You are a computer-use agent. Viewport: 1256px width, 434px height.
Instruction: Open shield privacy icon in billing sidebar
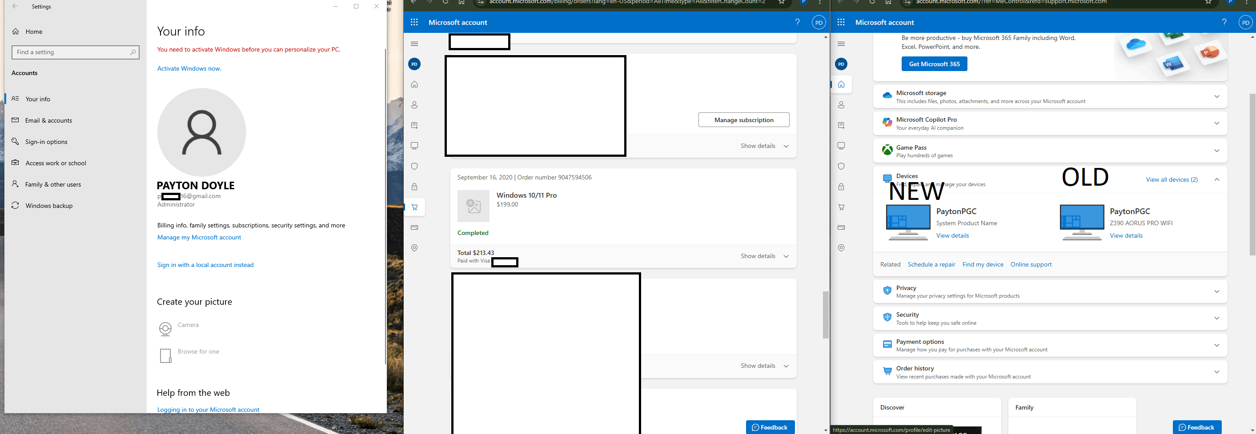click(414, 166)
